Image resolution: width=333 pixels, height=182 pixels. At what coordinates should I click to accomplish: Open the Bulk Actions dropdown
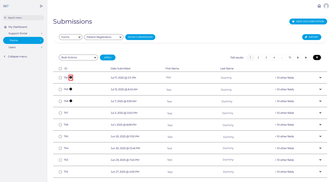78,58
